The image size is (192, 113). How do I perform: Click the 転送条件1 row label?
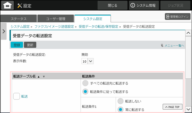tap(89, 107)
